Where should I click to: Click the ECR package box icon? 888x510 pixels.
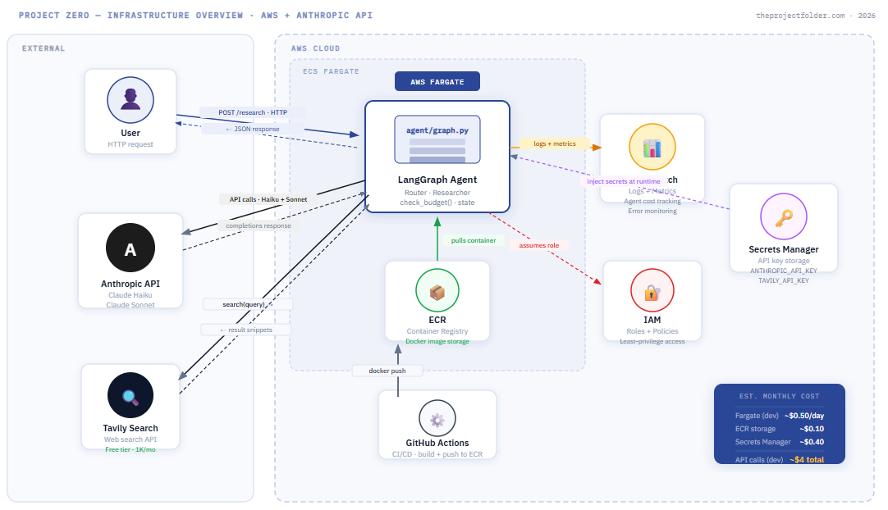[437, 292]
